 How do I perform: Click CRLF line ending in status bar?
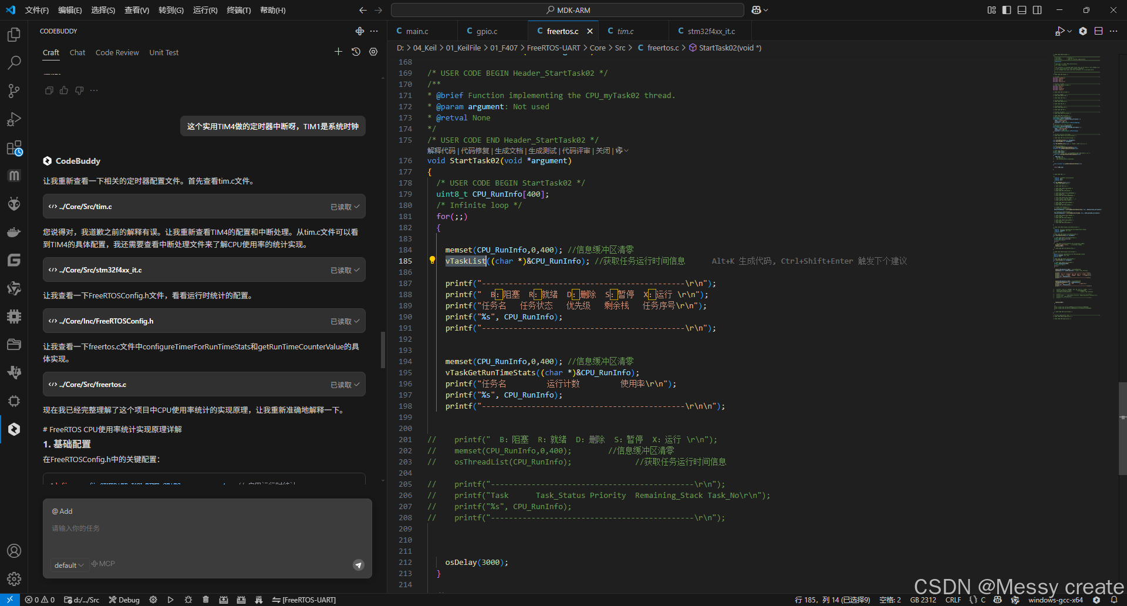[953, 600]
